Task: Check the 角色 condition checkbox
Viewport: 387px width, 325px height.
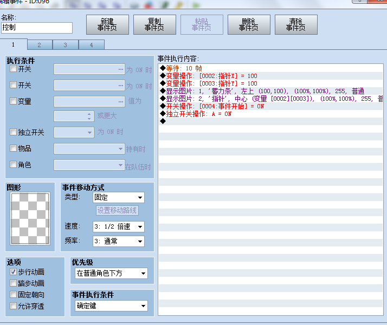Action: 13,164
